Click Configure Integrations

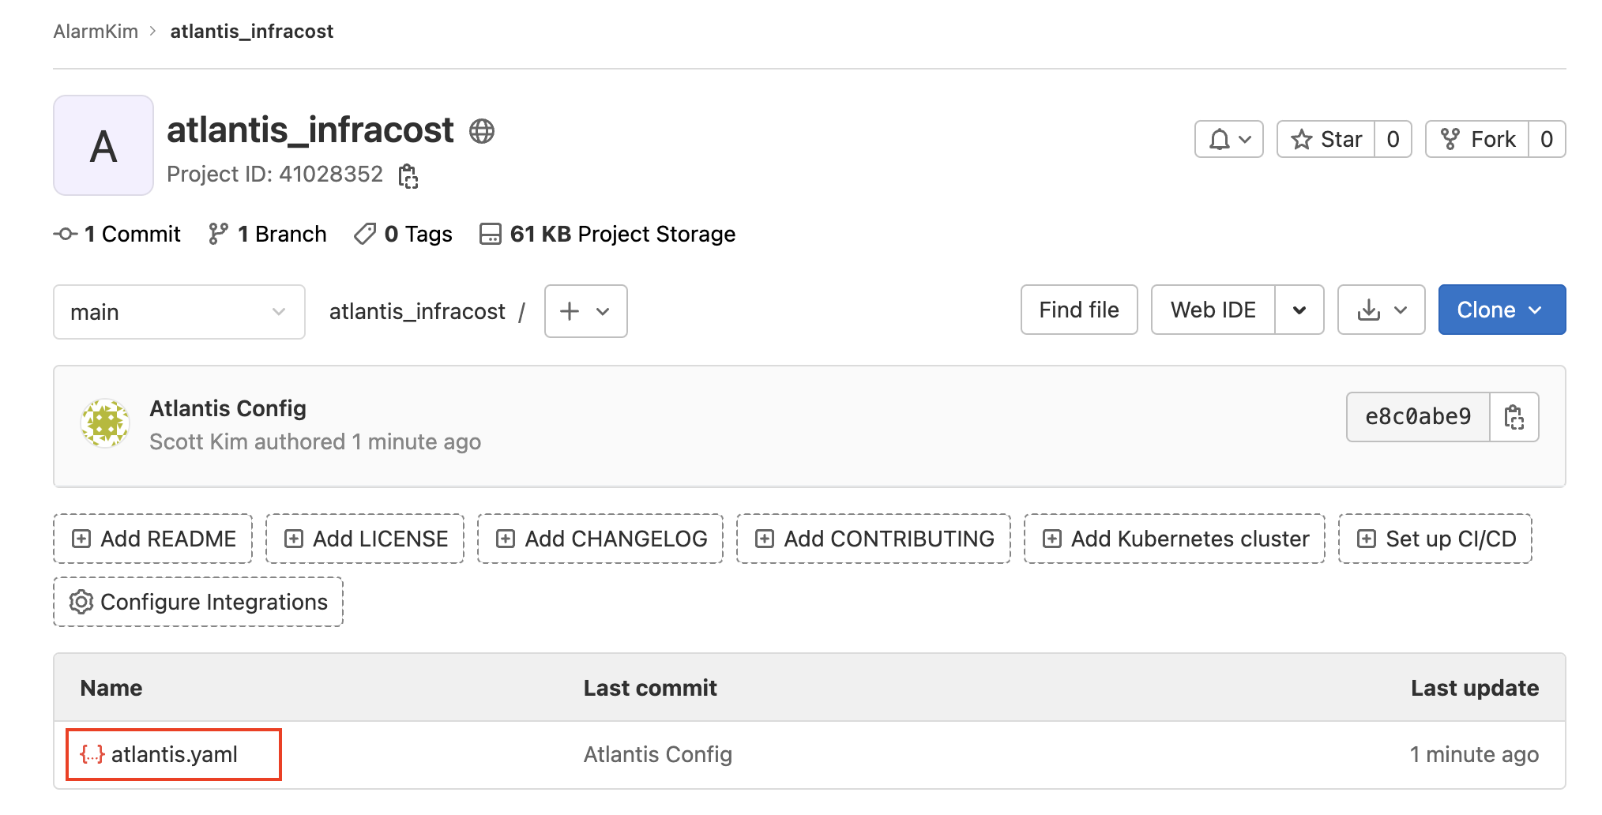[x=198, y=602]
